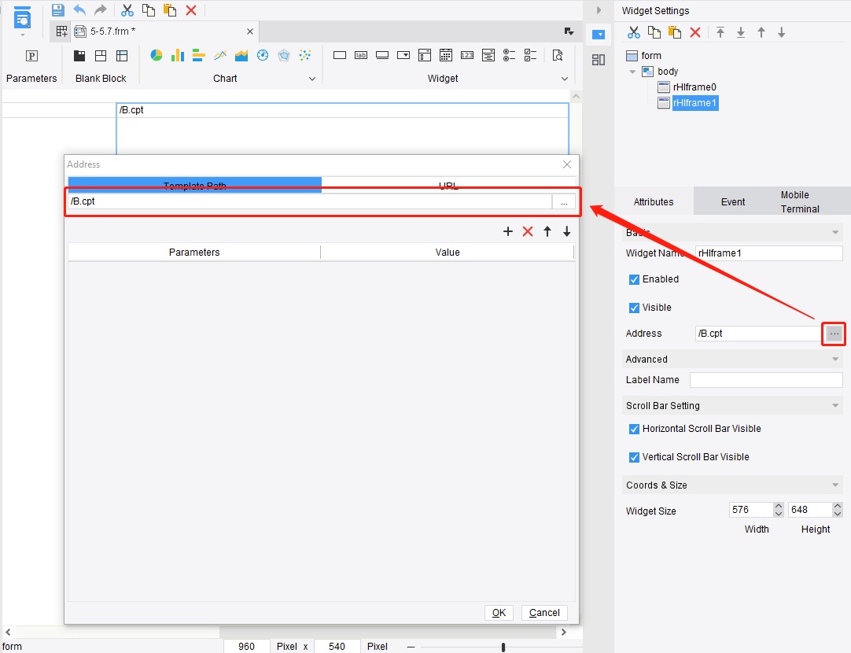
Task: Open the Chart group dropdown chevron
Action: click(312, 78)
